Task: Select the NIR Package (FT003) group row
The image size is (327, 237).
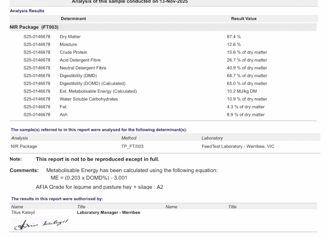Action: [x=34, y=27]
